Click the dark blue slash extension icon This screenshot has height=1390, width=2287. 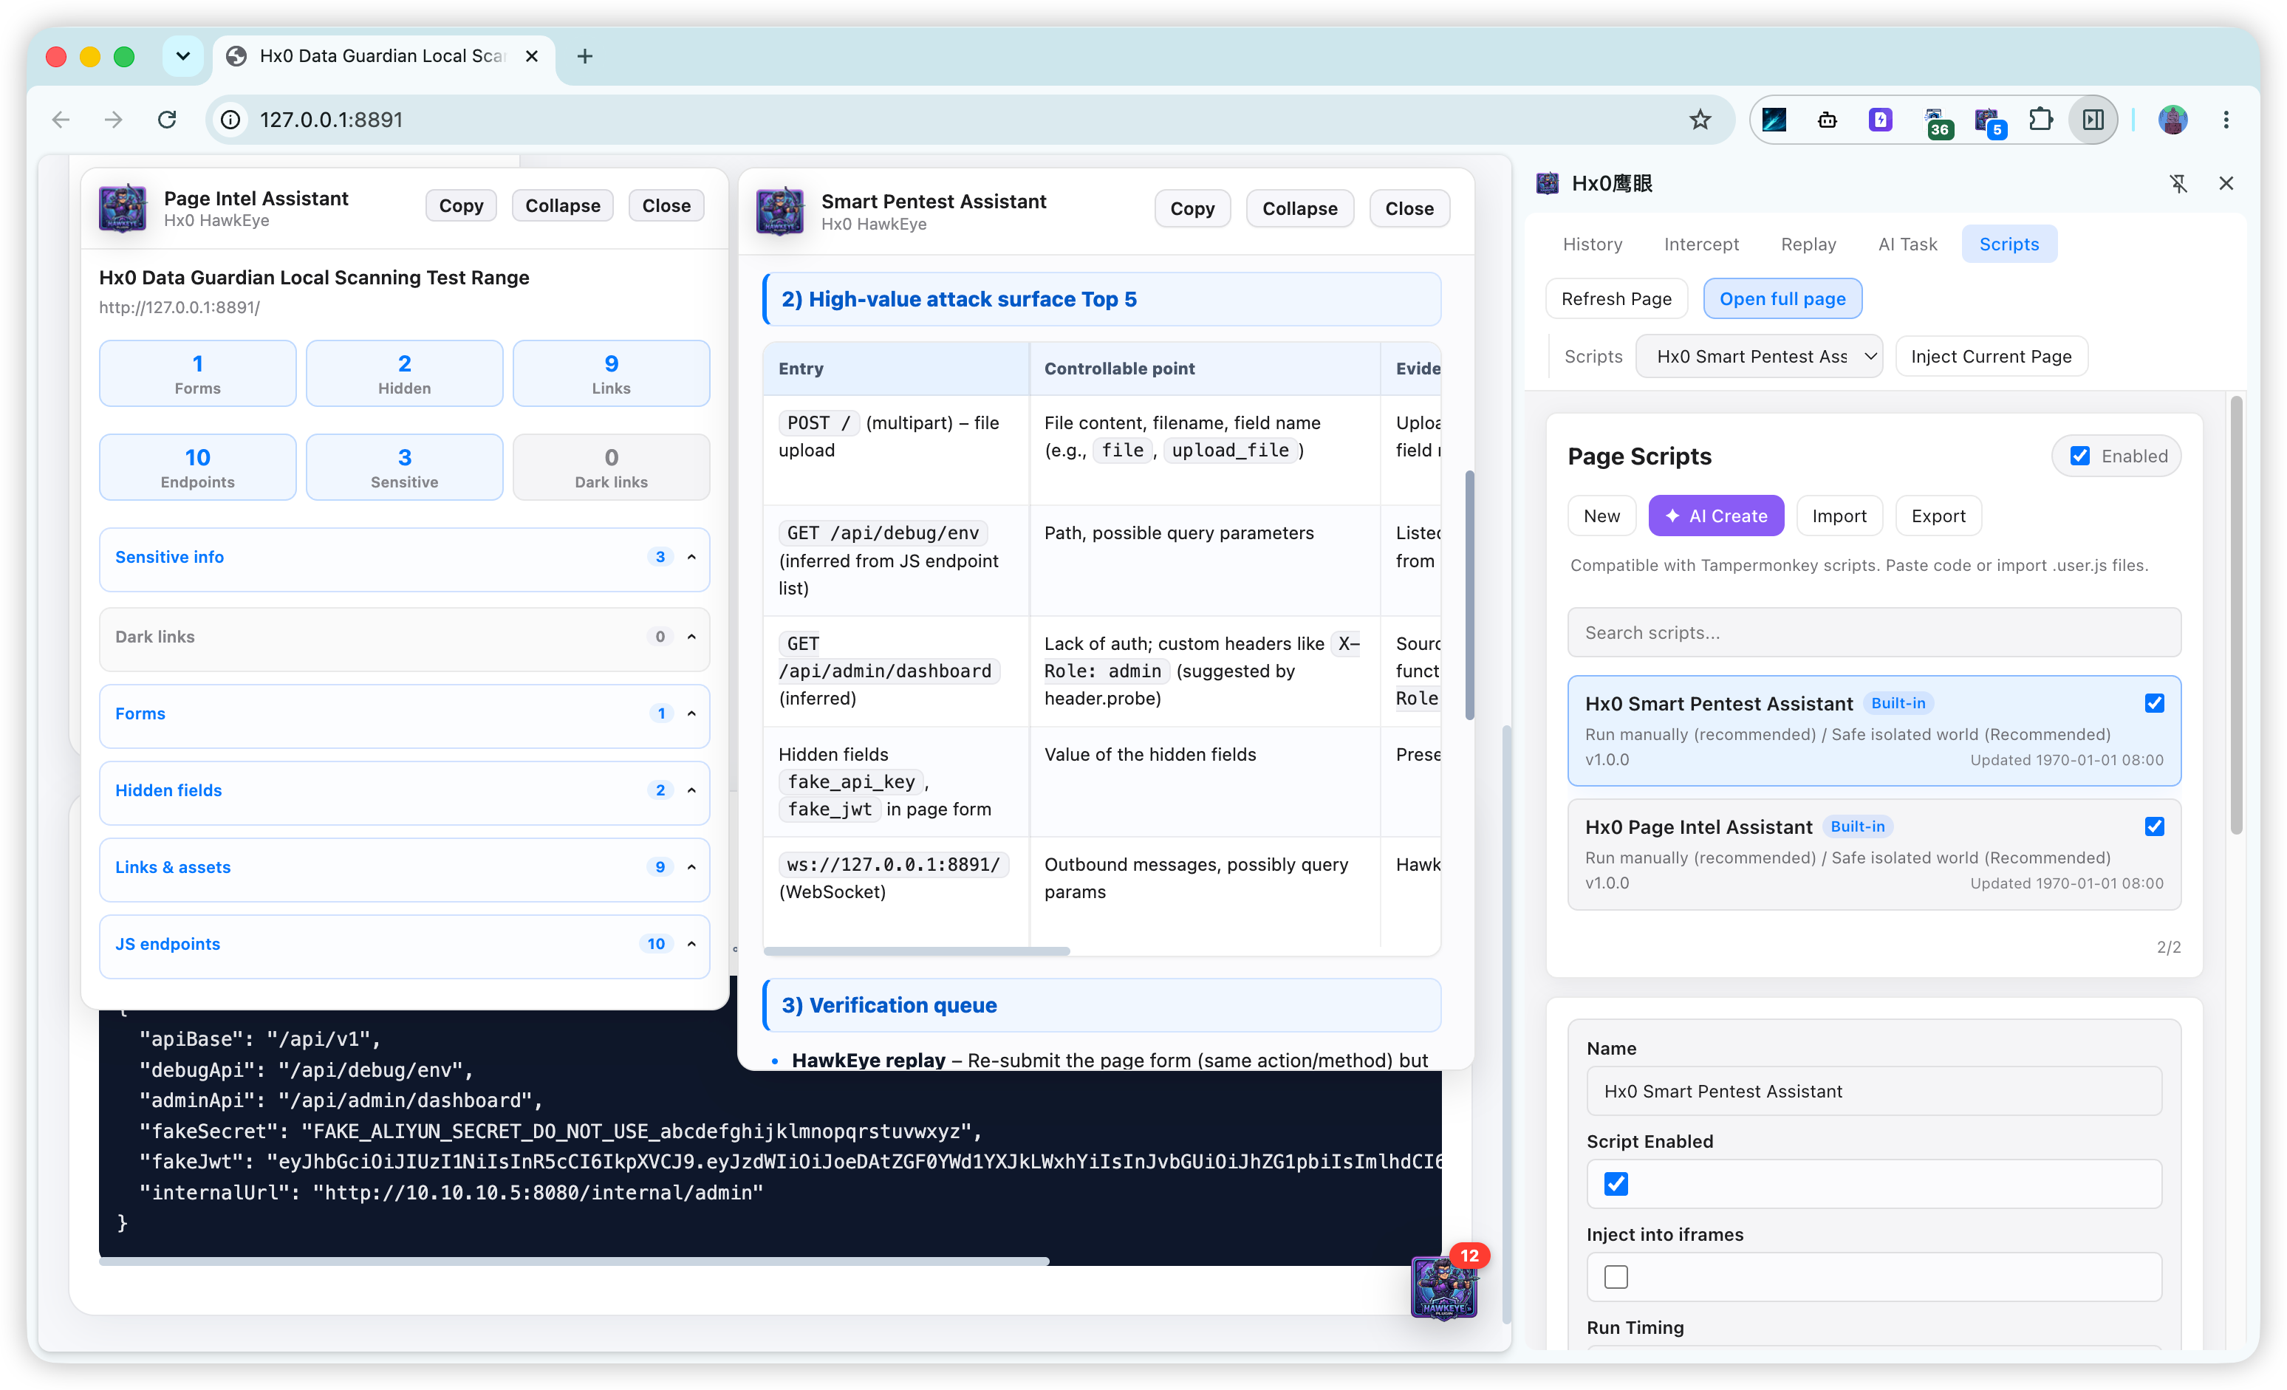tap(1774, 120)
